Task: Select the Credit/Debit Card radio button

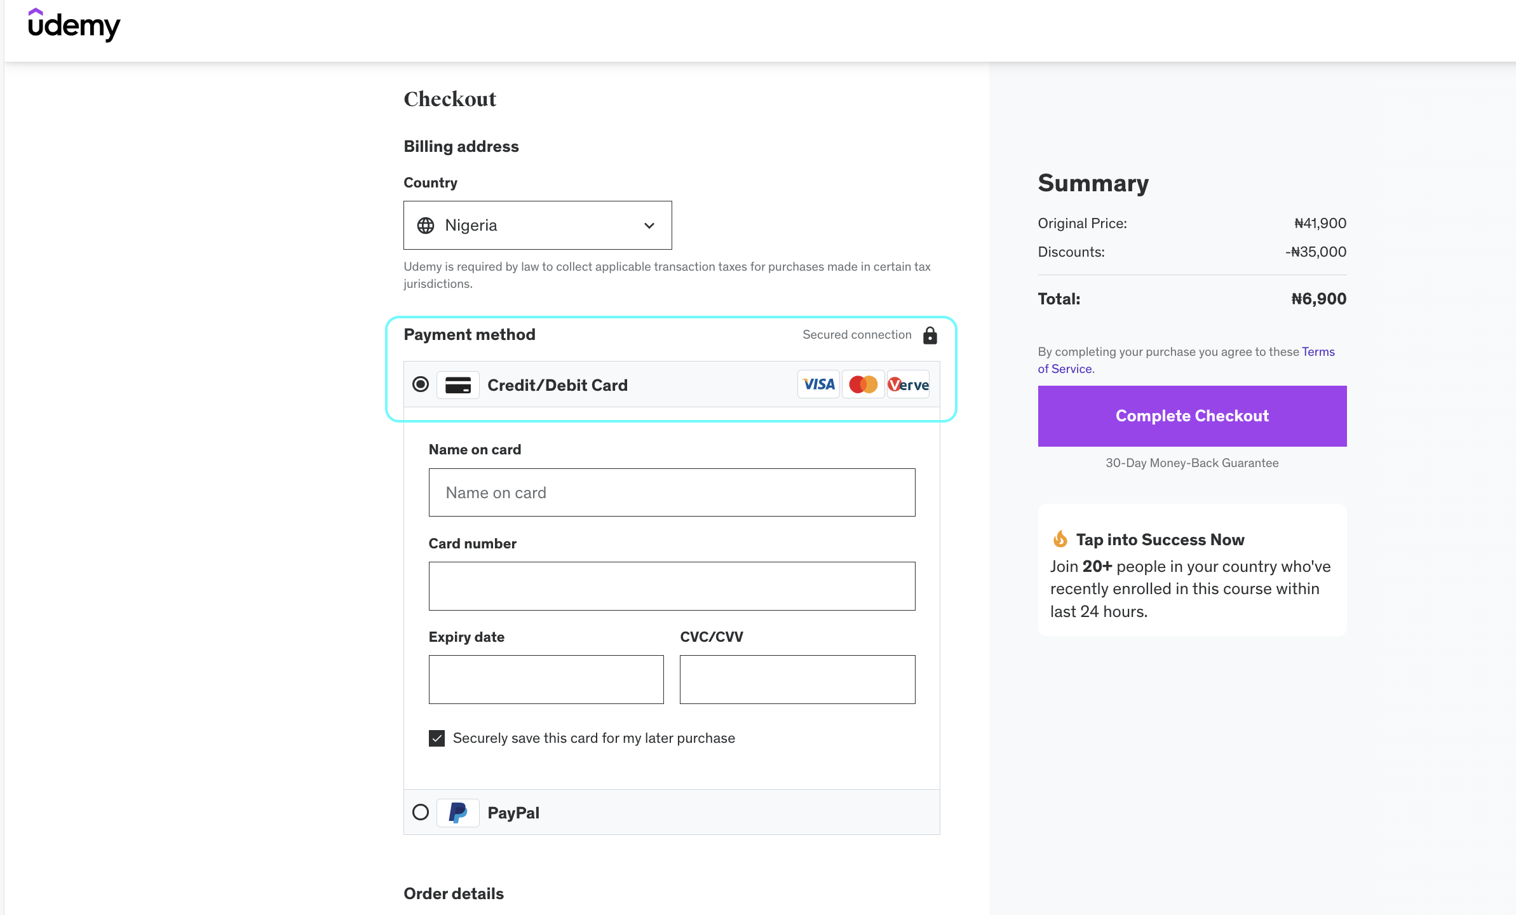Action: click(x=420, y=384)
